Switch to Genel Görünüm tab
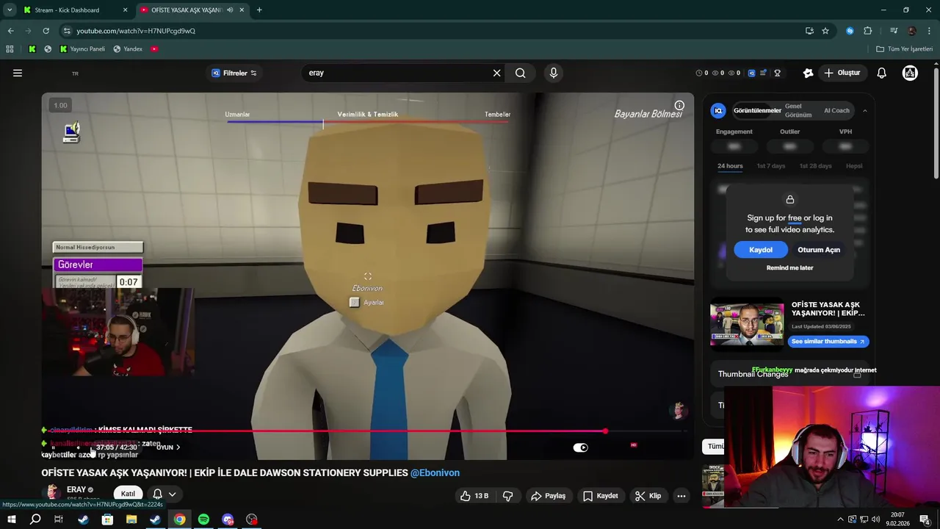The width and height of the screenshot is (940, 529). (798, 110)
